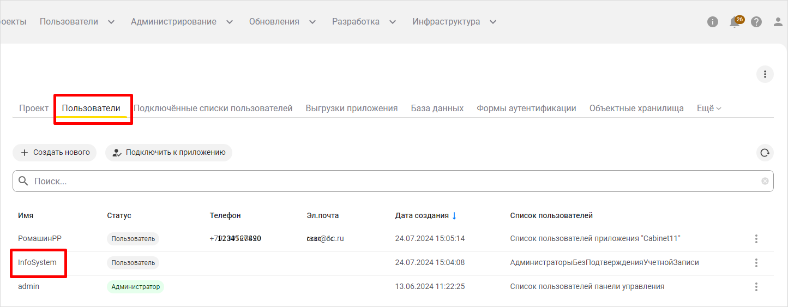Focus the Поиск search field
This screenshot has height=307, width=788.
(x=393, y=181)
